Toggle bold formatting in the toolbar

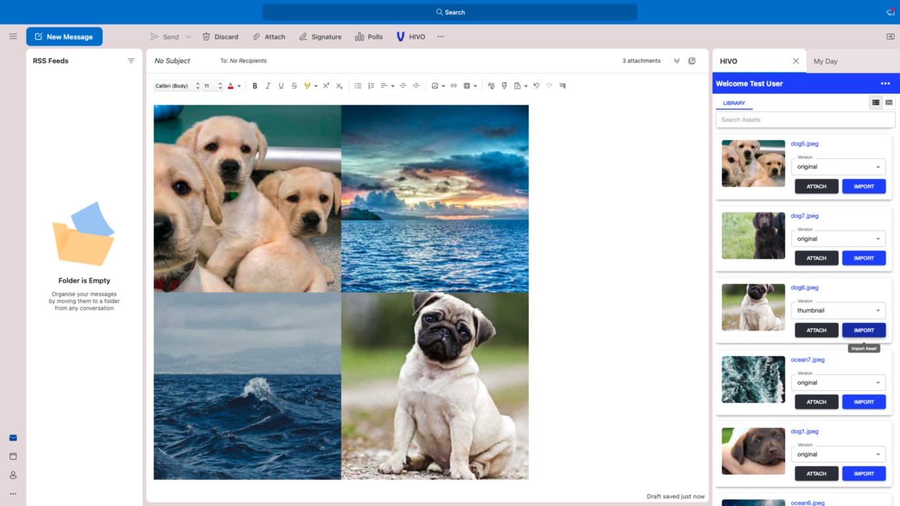[x=255, y=86]
